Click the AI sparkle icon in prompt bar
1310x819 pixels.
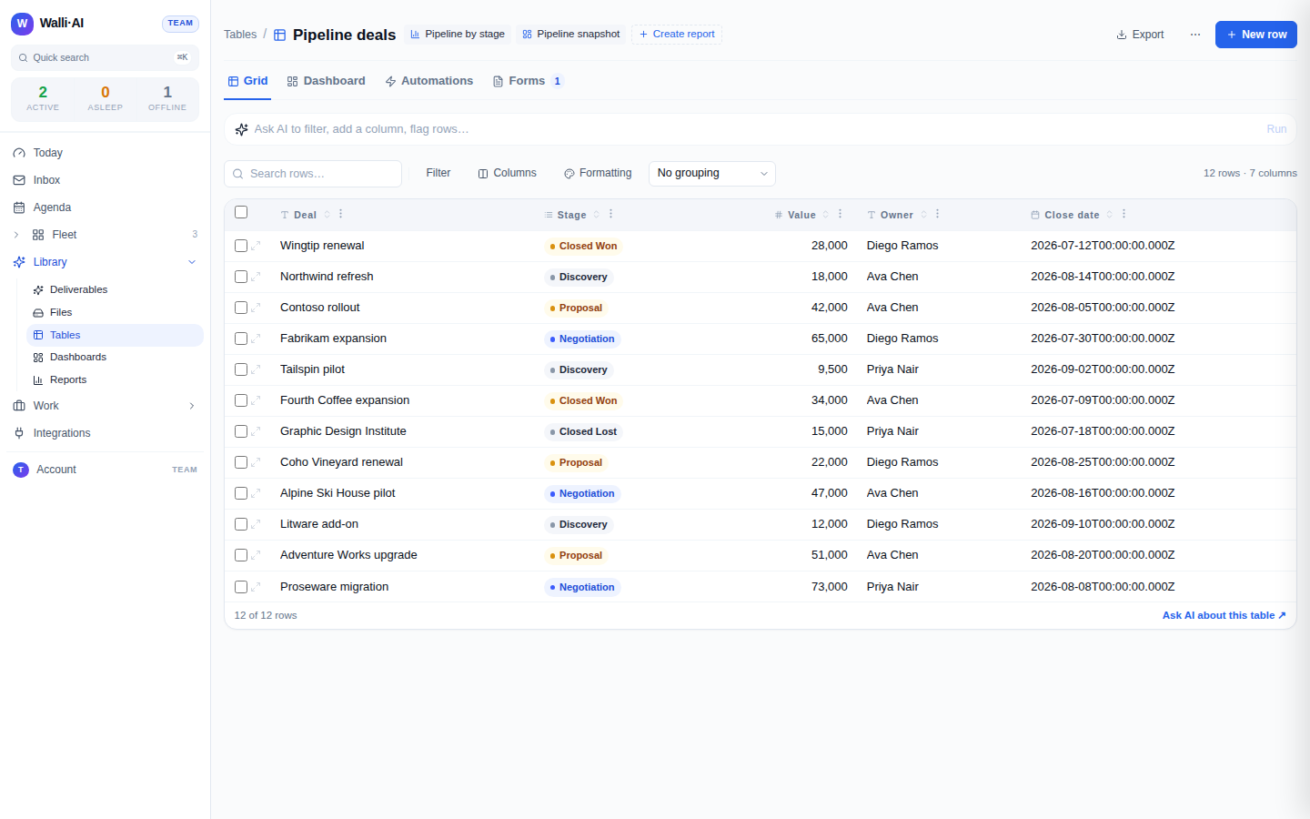(241, 129)
